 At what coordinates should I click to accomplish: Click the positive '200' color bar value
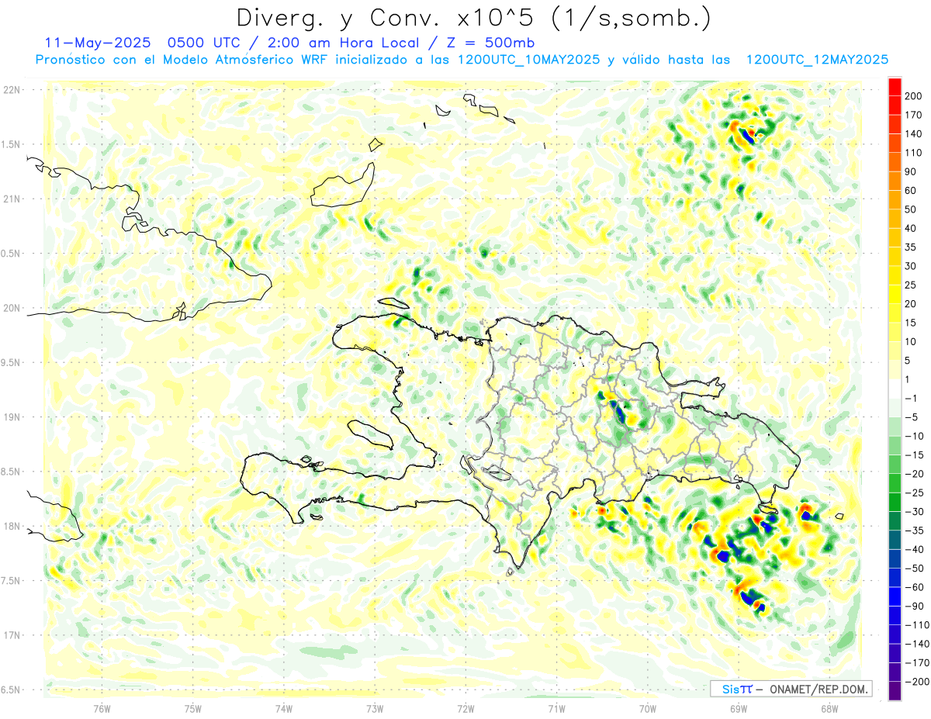[913, 96]
